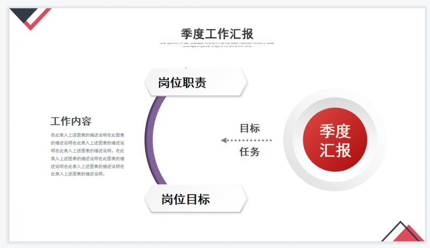Click the 岗位目标 hexagon label

click(196, 199)
